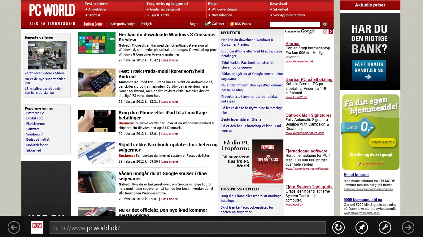Show next Google ads arrow

click(x=331, y=31)
